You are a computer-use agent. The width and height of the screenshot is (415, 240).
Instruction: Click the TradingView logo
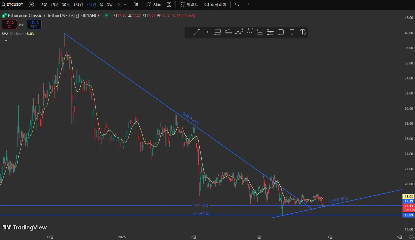(x=25, y=227)
